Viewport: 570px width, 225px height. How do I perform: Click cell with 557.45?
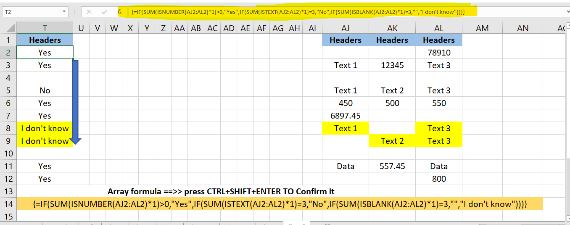click(x=392, y=166)
